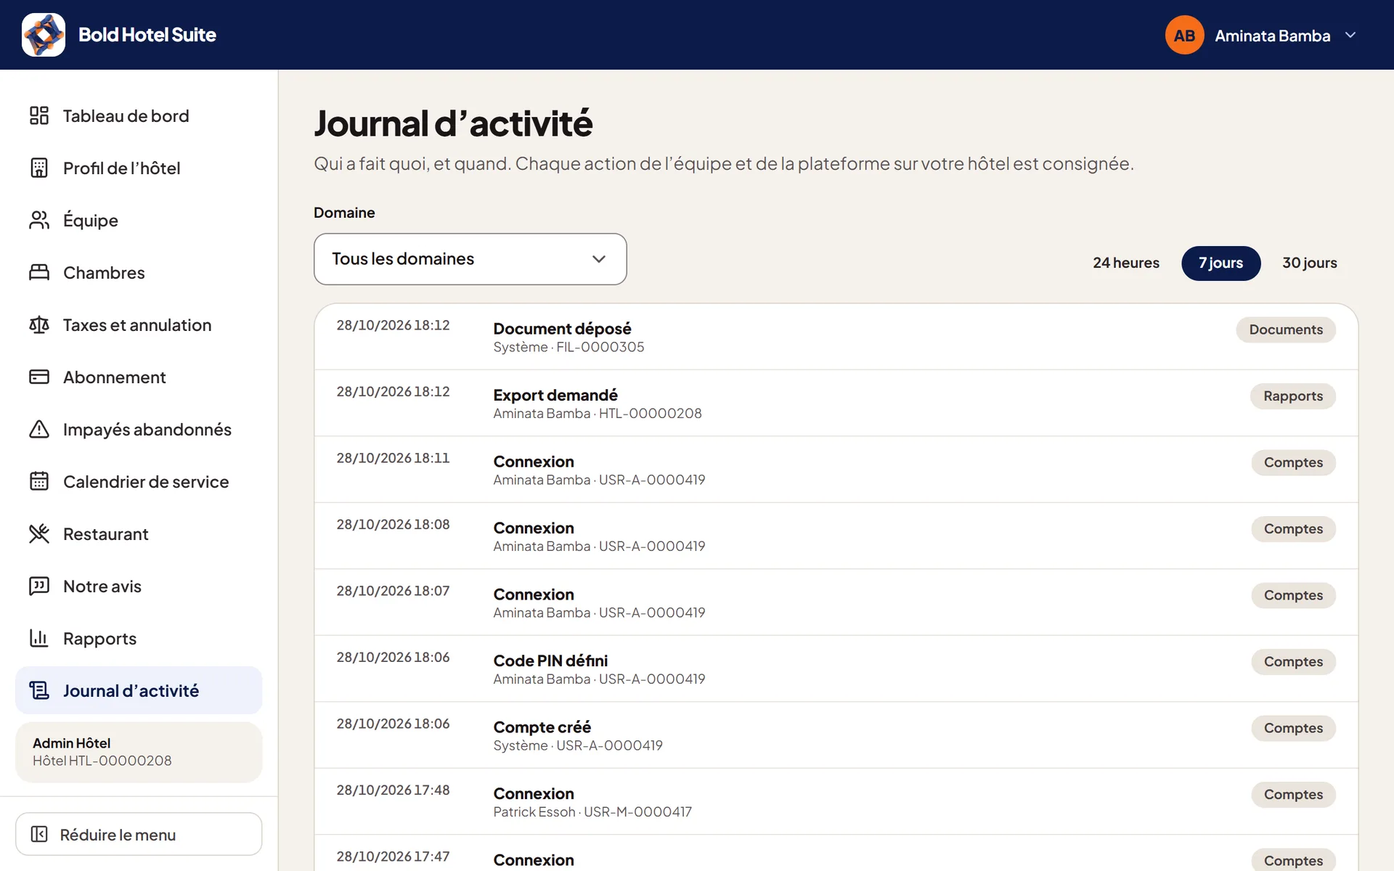Click Comptes tag on Code PIN défini row
Image resolution: width=1394 pixels, height=871 pixels.
pyautogui.click(x=1293, y=662)
